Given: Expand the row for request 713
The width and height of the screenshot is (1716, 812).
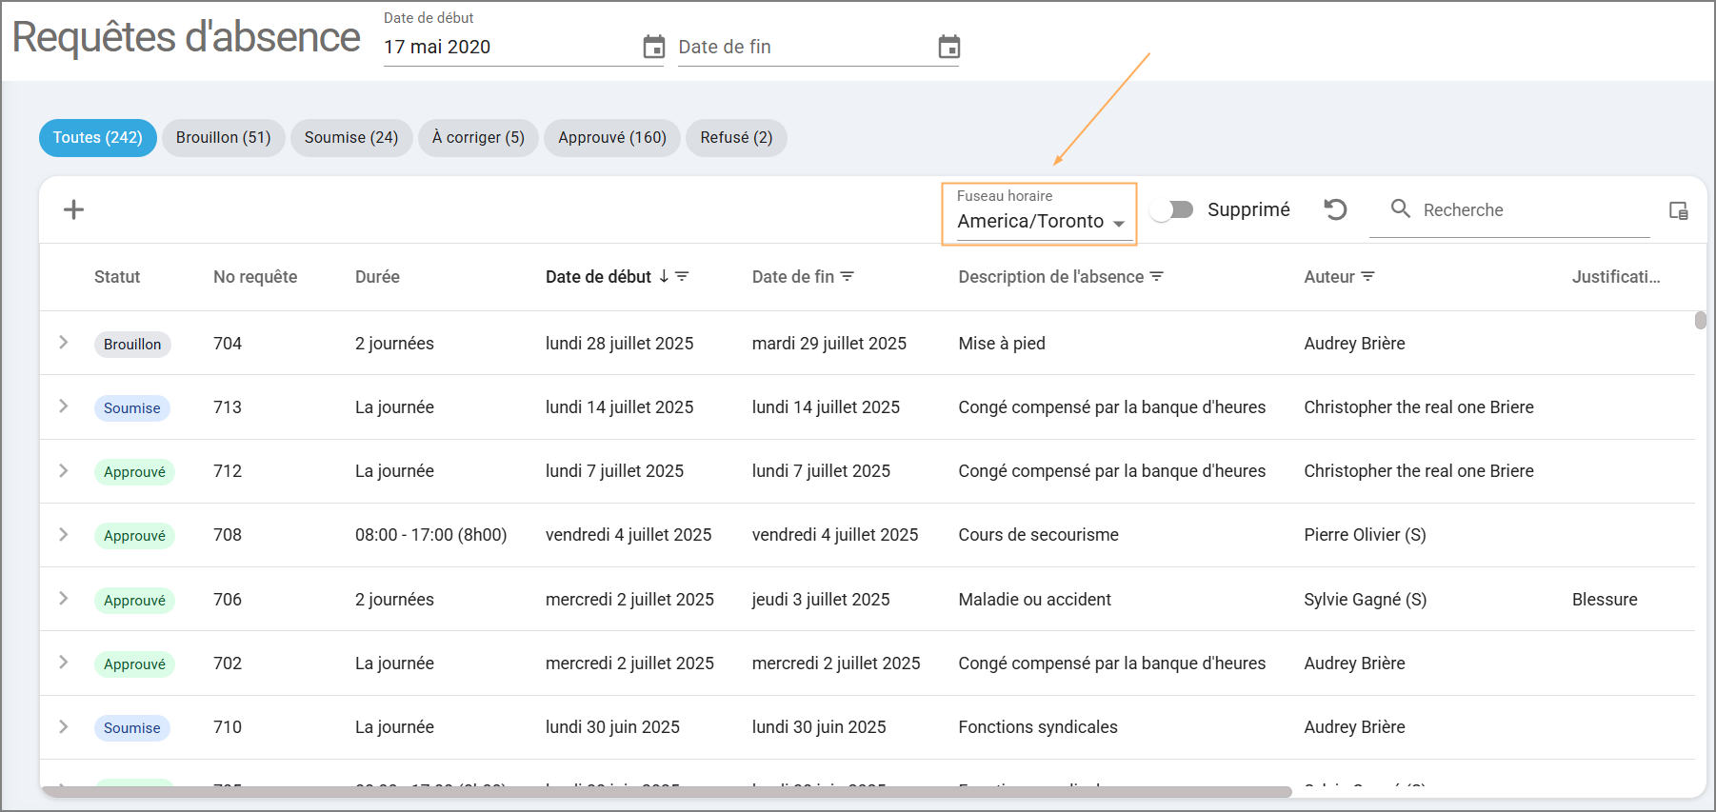Looking at the screenshot, I should (x=64, y=406).
